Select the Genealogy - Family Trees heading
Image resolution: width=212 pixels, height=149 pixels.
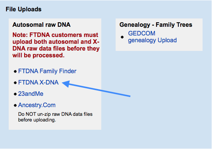point(156,25)
